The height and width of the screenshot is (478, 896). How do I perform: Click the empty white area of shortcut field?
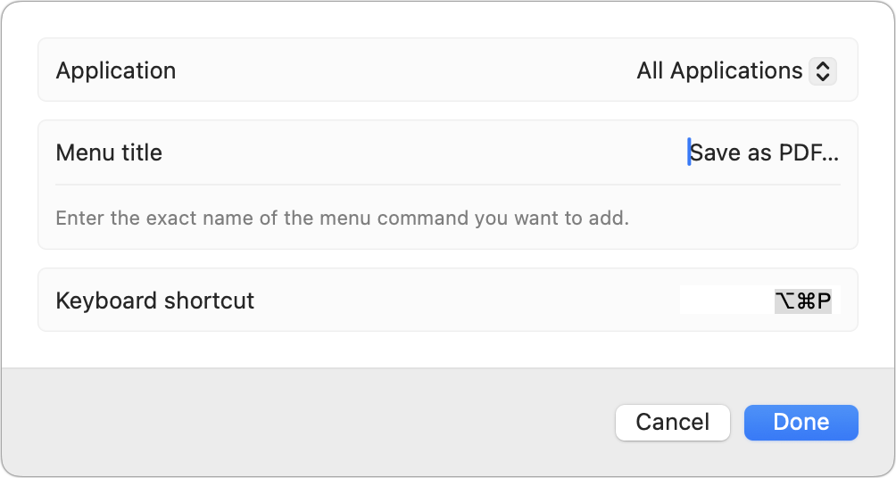click(726, 301)
